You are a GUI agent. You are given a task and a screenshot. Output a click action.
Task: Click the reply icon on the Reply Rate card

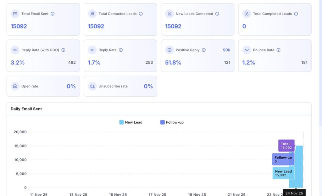[x=92, y=50]
